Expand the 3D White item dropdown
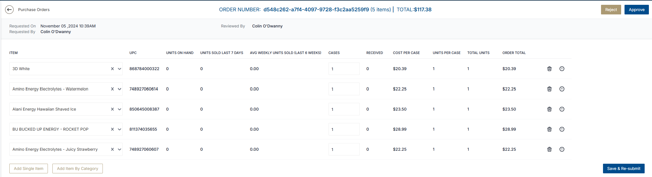Image resolution: width=652 pixels, height=177 pixels. tap(119, 69)
